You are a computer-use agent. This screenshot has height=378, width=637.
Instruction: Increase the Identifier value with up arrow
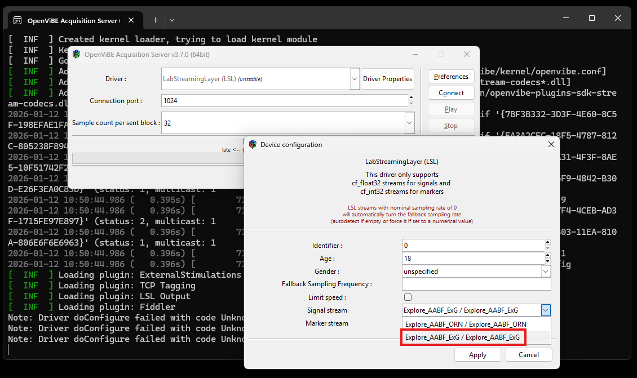tap(547, 242)
